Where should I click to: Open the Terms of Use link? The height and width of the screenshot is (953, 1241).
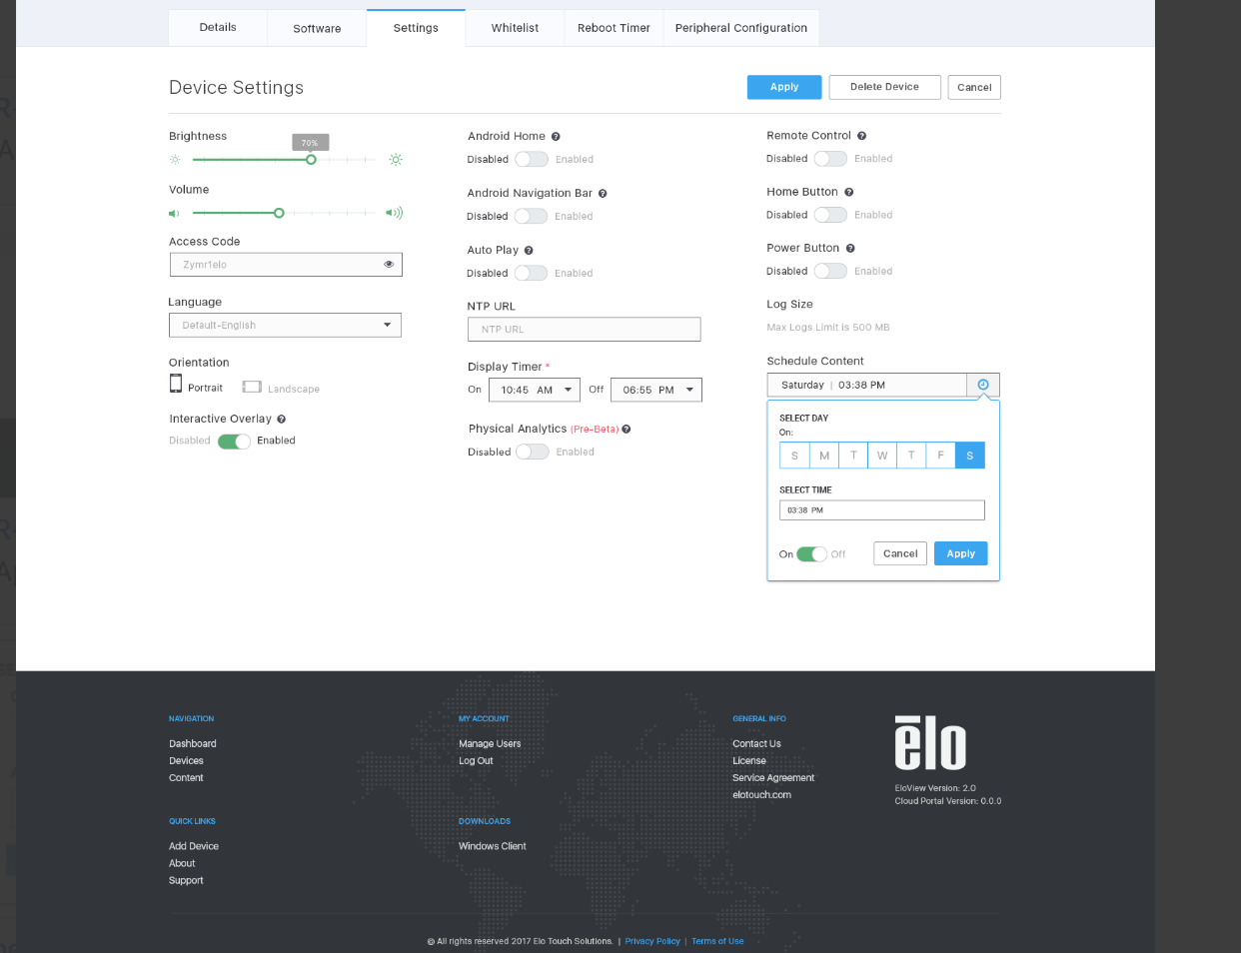717,941
